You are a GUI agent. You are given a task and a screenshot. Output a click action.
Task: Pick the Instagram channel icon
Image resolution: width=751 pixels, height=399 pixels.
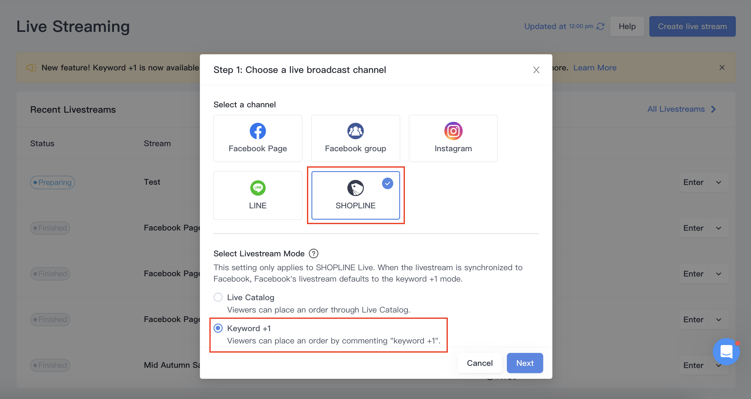pos(453,131)
